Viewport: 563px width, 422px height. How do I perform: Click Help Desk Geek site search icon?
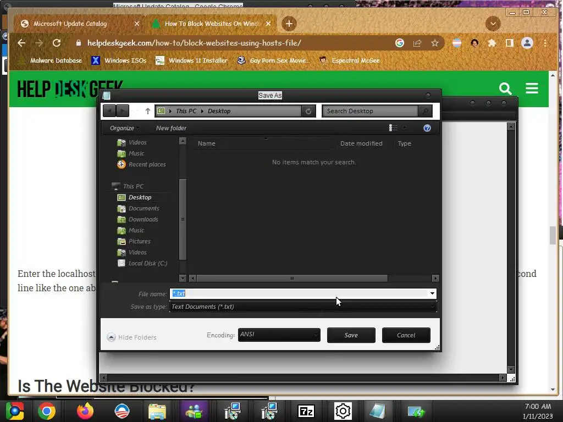tap(505, 88)
